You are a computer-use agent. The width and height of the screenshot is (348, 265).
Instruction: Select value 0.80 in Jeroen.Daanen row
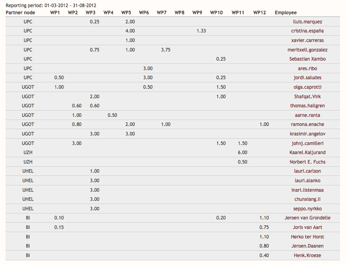(x=264, y=246)
